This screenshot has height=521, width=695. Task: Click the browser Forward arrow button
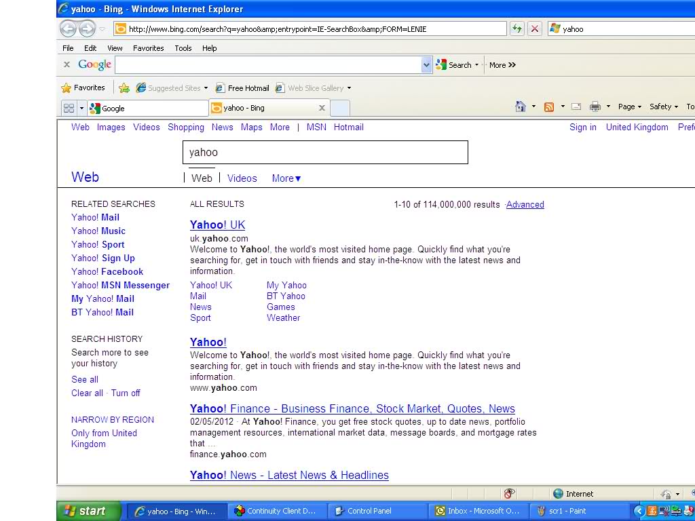click(x=87, y=28)
